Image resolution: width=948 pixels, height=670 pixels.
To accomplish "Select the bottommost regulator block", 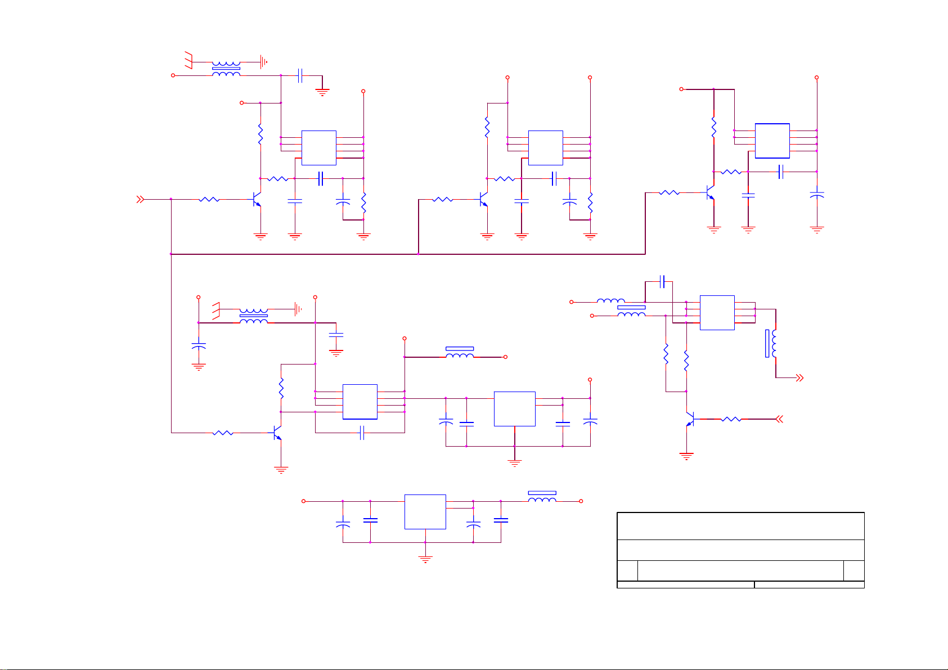I will tap(425, 512).
